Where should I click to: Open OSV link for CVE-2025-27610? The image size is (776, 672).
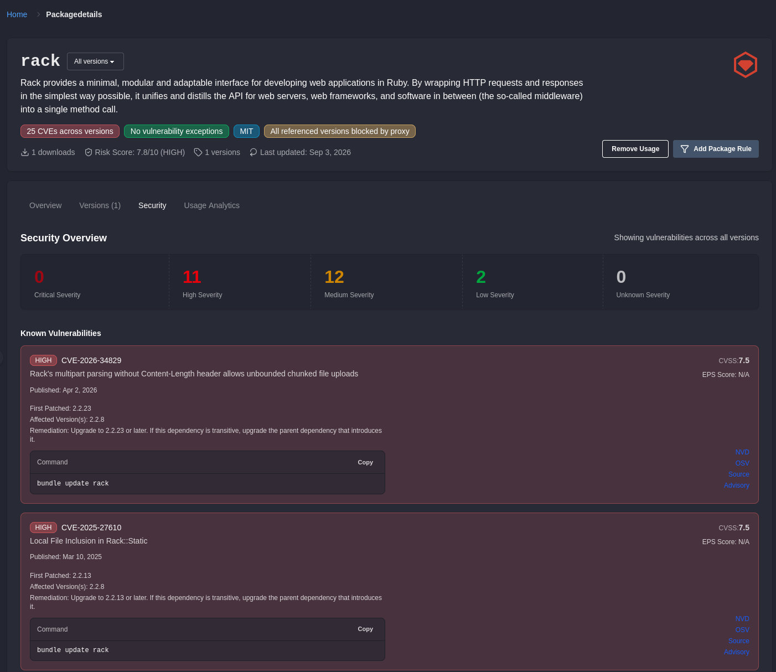pos(742,630)
